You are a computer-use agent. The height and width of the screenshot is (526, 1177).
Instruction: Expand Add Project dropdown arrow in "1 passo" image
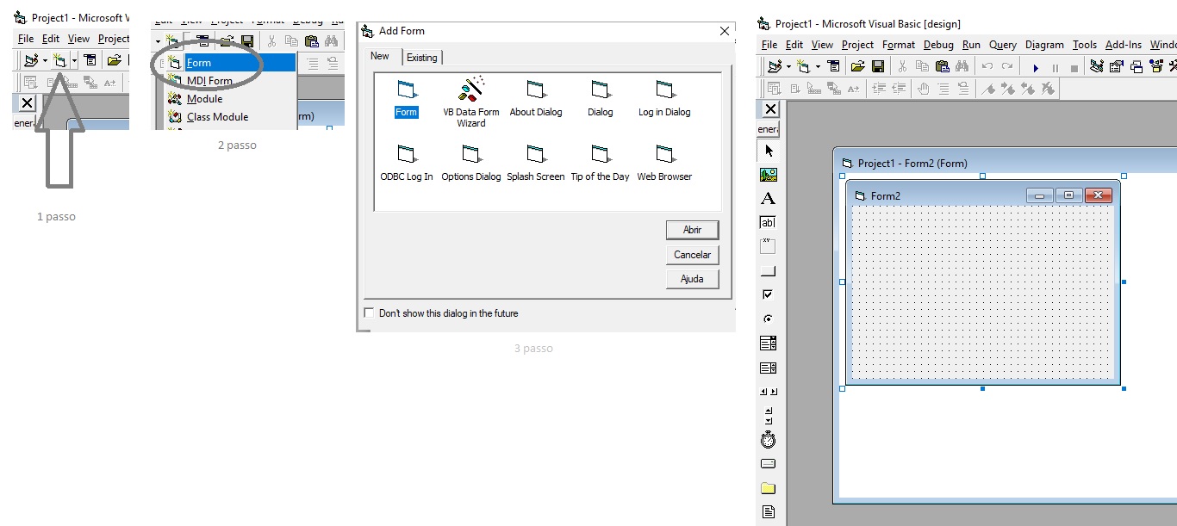[x=45, y=60]
